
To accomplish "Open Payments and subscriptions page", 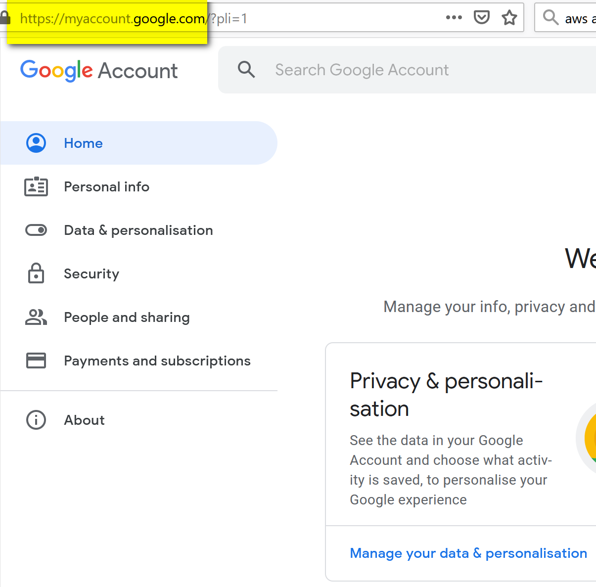I will tap(157, 361).
